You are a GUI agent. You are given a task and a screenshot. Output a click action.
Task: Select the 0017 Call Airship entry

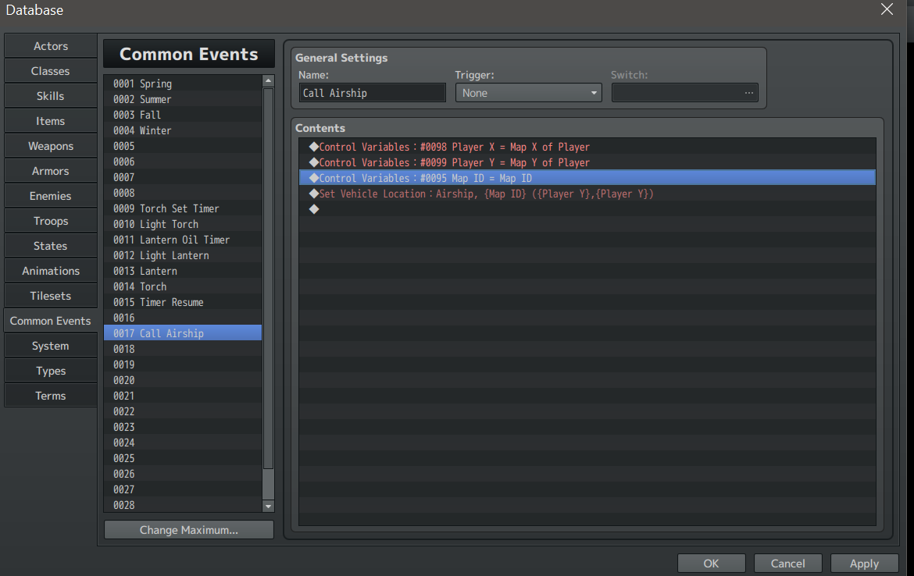(183, 333)
